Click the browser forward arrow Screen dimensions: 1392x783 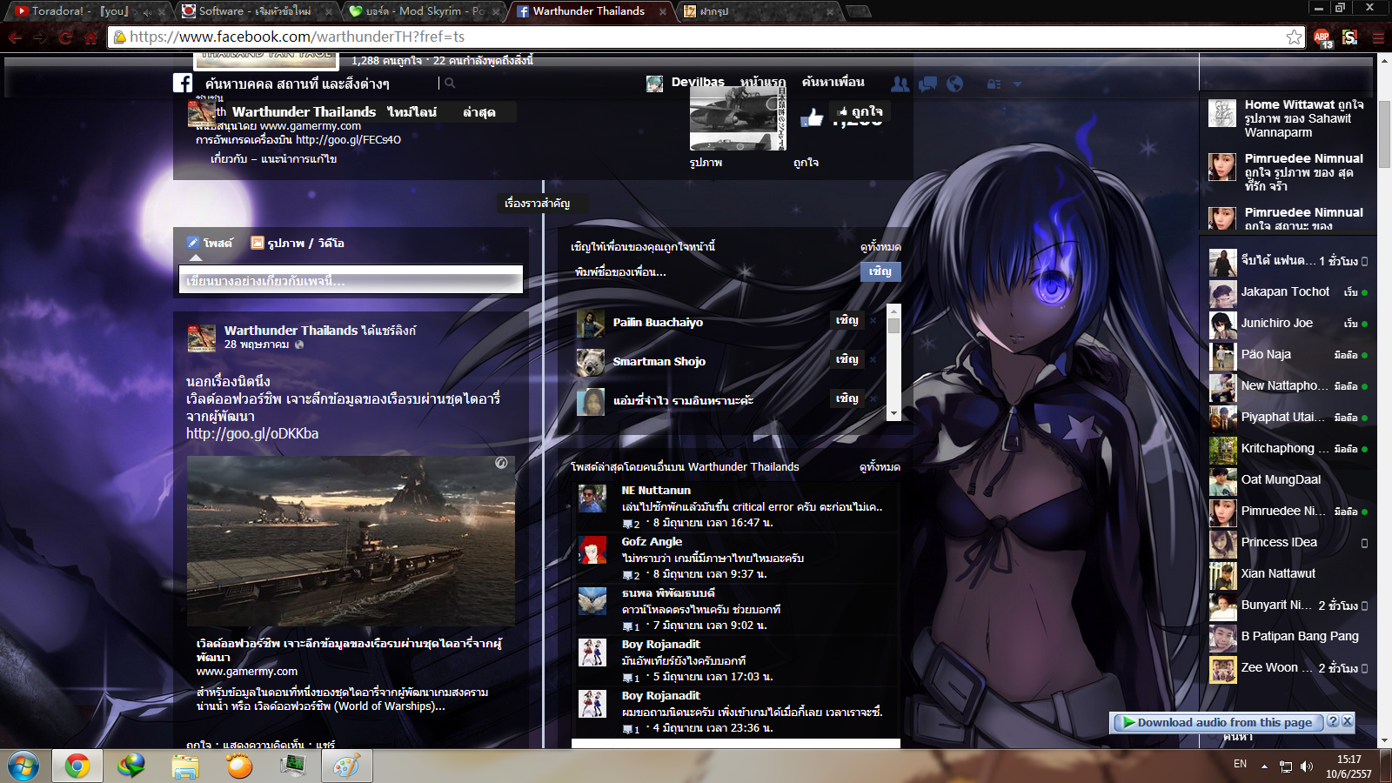click(x=40, y=37)
